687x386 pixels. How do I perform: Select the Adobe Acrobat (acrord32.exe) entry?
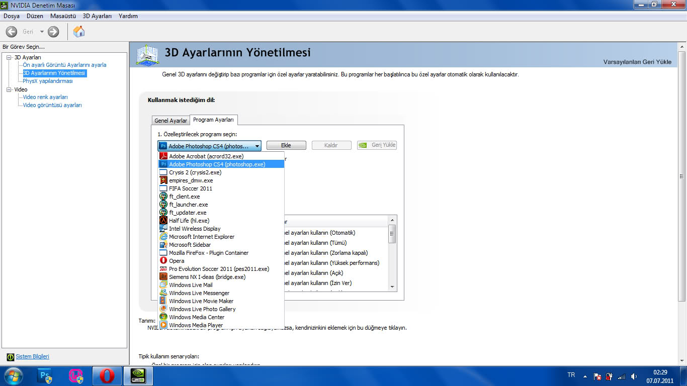point(221,156)
